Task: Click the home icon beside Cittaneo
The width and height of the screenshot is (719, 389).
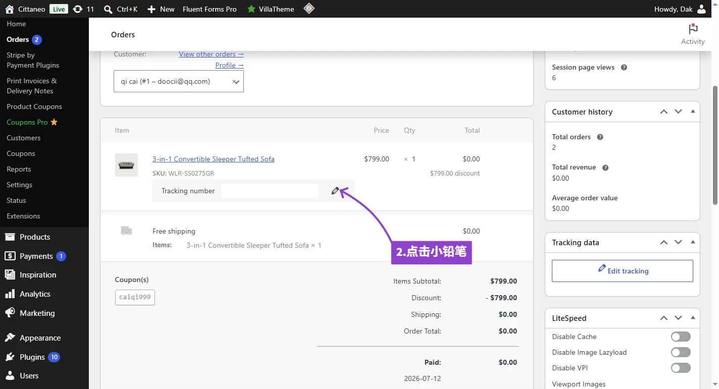Action: point(9,9)
